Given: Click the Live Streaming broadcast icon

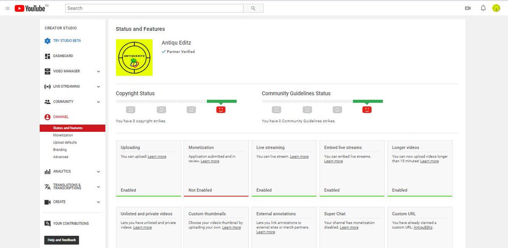Looking at the screenshot, I should point(47,87).
